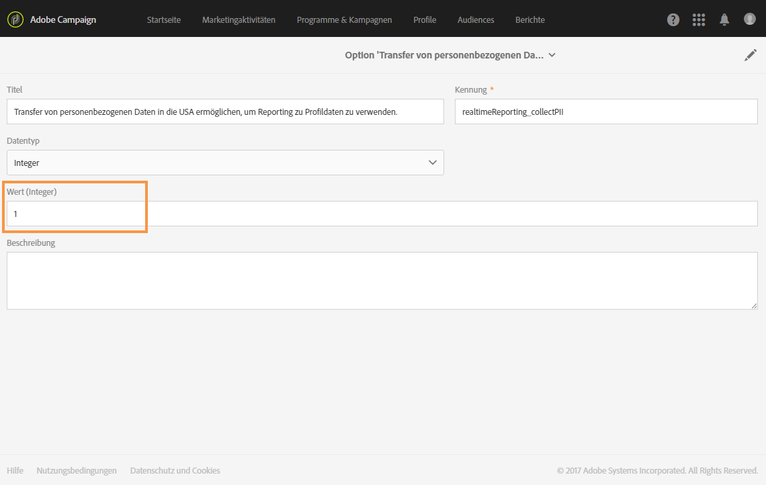Click the Titel text field
Viewport: 766px width, 485px height.
225,112
